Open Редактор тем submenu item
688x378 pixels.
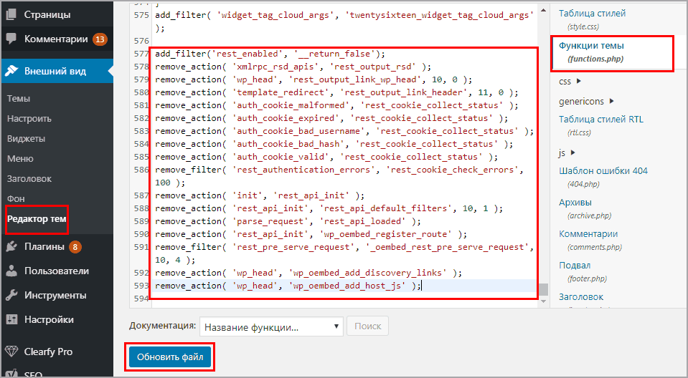click(x=37, y=219)
